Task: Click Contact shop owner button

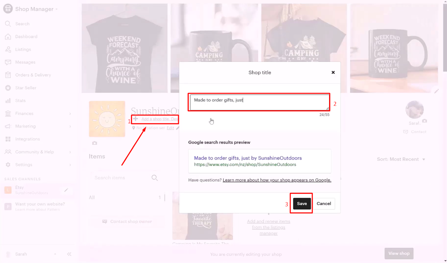Action: (127, 222)
